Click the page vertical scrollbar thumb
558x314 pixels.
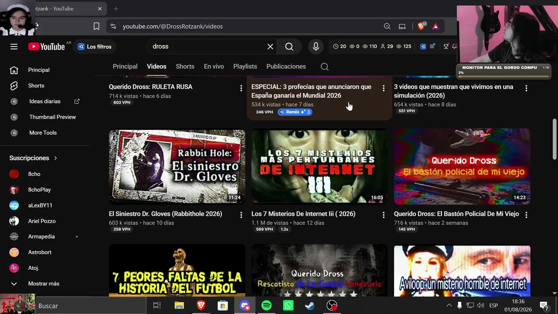point(555,139)
